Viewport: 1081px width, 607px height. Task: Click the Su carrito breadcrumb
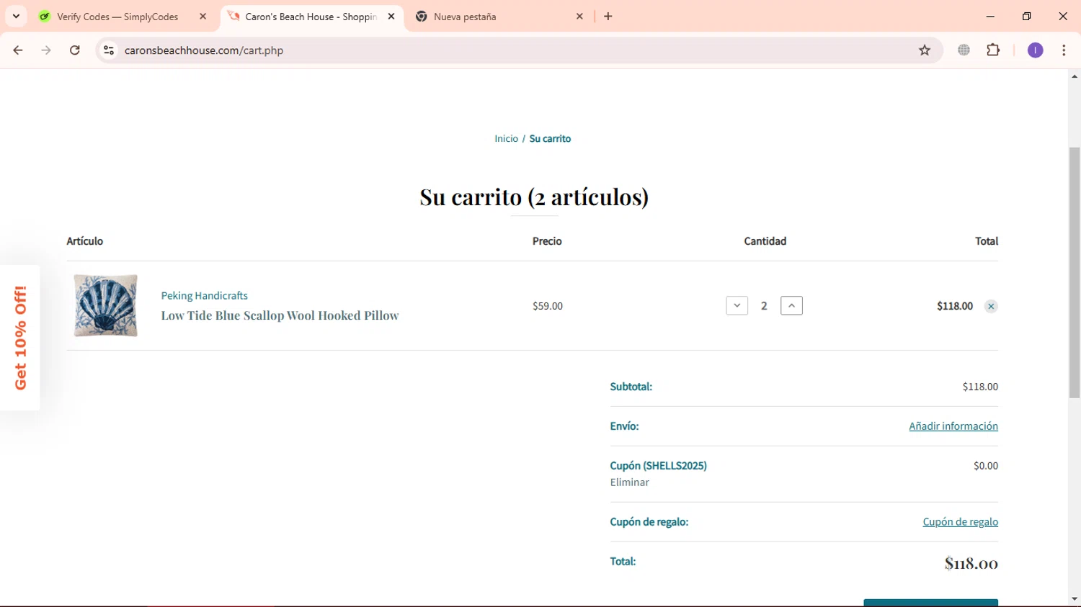pos(550,139)
